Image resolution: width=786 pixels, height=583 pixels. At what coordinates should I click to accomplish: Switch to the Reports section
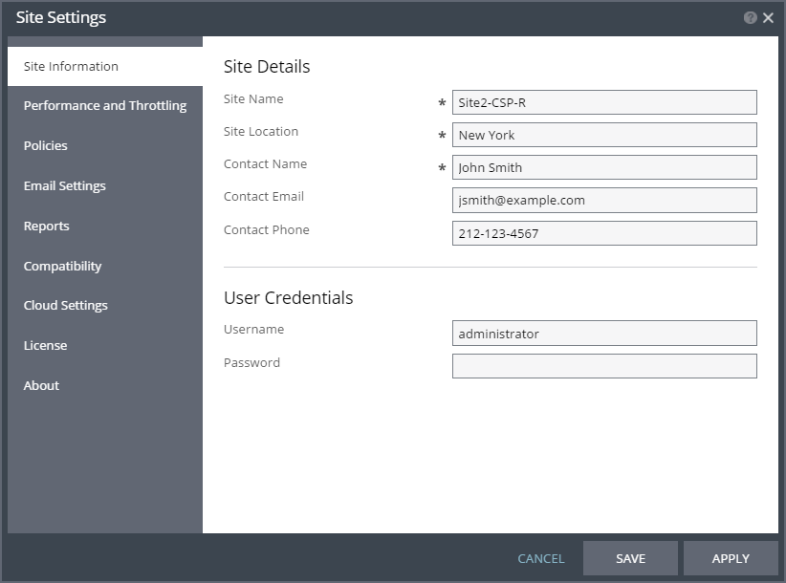coord(105,226)
